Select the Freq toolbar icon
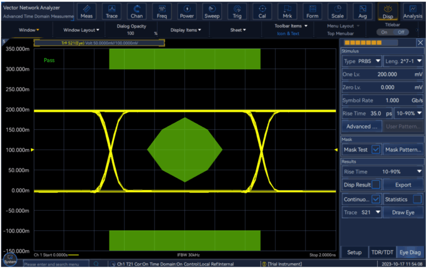This screenshot has height=268, width=426. click(x=162, y=12)
